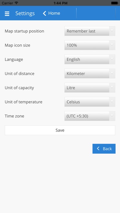
Task: Click the Time zone dropdown arrow
Action: [112, 116]
